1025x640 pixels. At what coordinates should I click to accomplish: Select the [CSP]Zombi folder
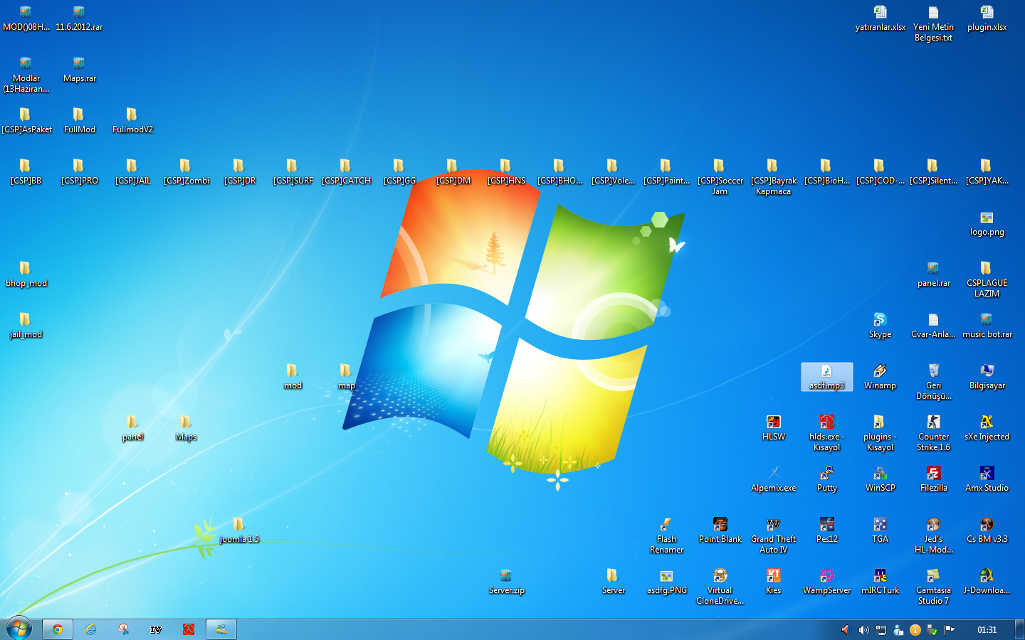point(186,171)
